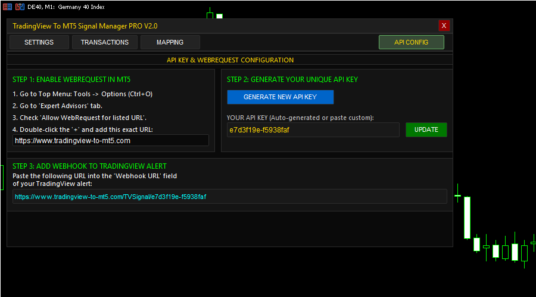The width and height of the screenshot is (536, 297).
Task: Click 'STEP 1: ENABLE WEBREQUEST IN MT5' heading
Action: point(71,80)
